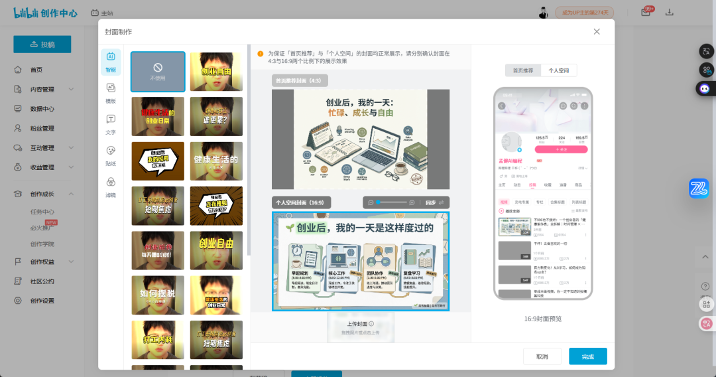
Task: Click the translate extension icon at right edge
Action: 706,51
